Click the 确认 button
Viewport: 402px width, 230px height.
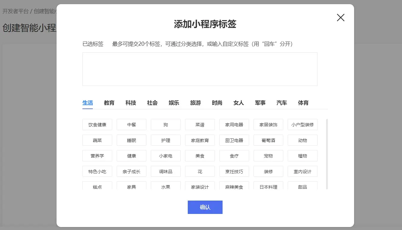pyautogui.click(x=205, y=207)
